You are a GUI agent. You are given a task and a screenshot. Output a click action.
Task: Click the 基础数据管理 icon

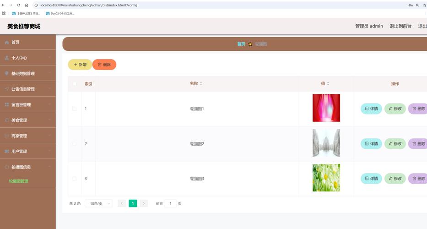click(x=7, y=73)
